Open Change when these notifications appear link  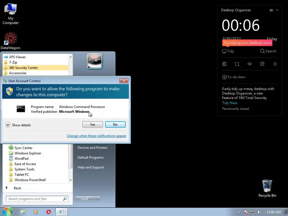click(x=96, y=136)
